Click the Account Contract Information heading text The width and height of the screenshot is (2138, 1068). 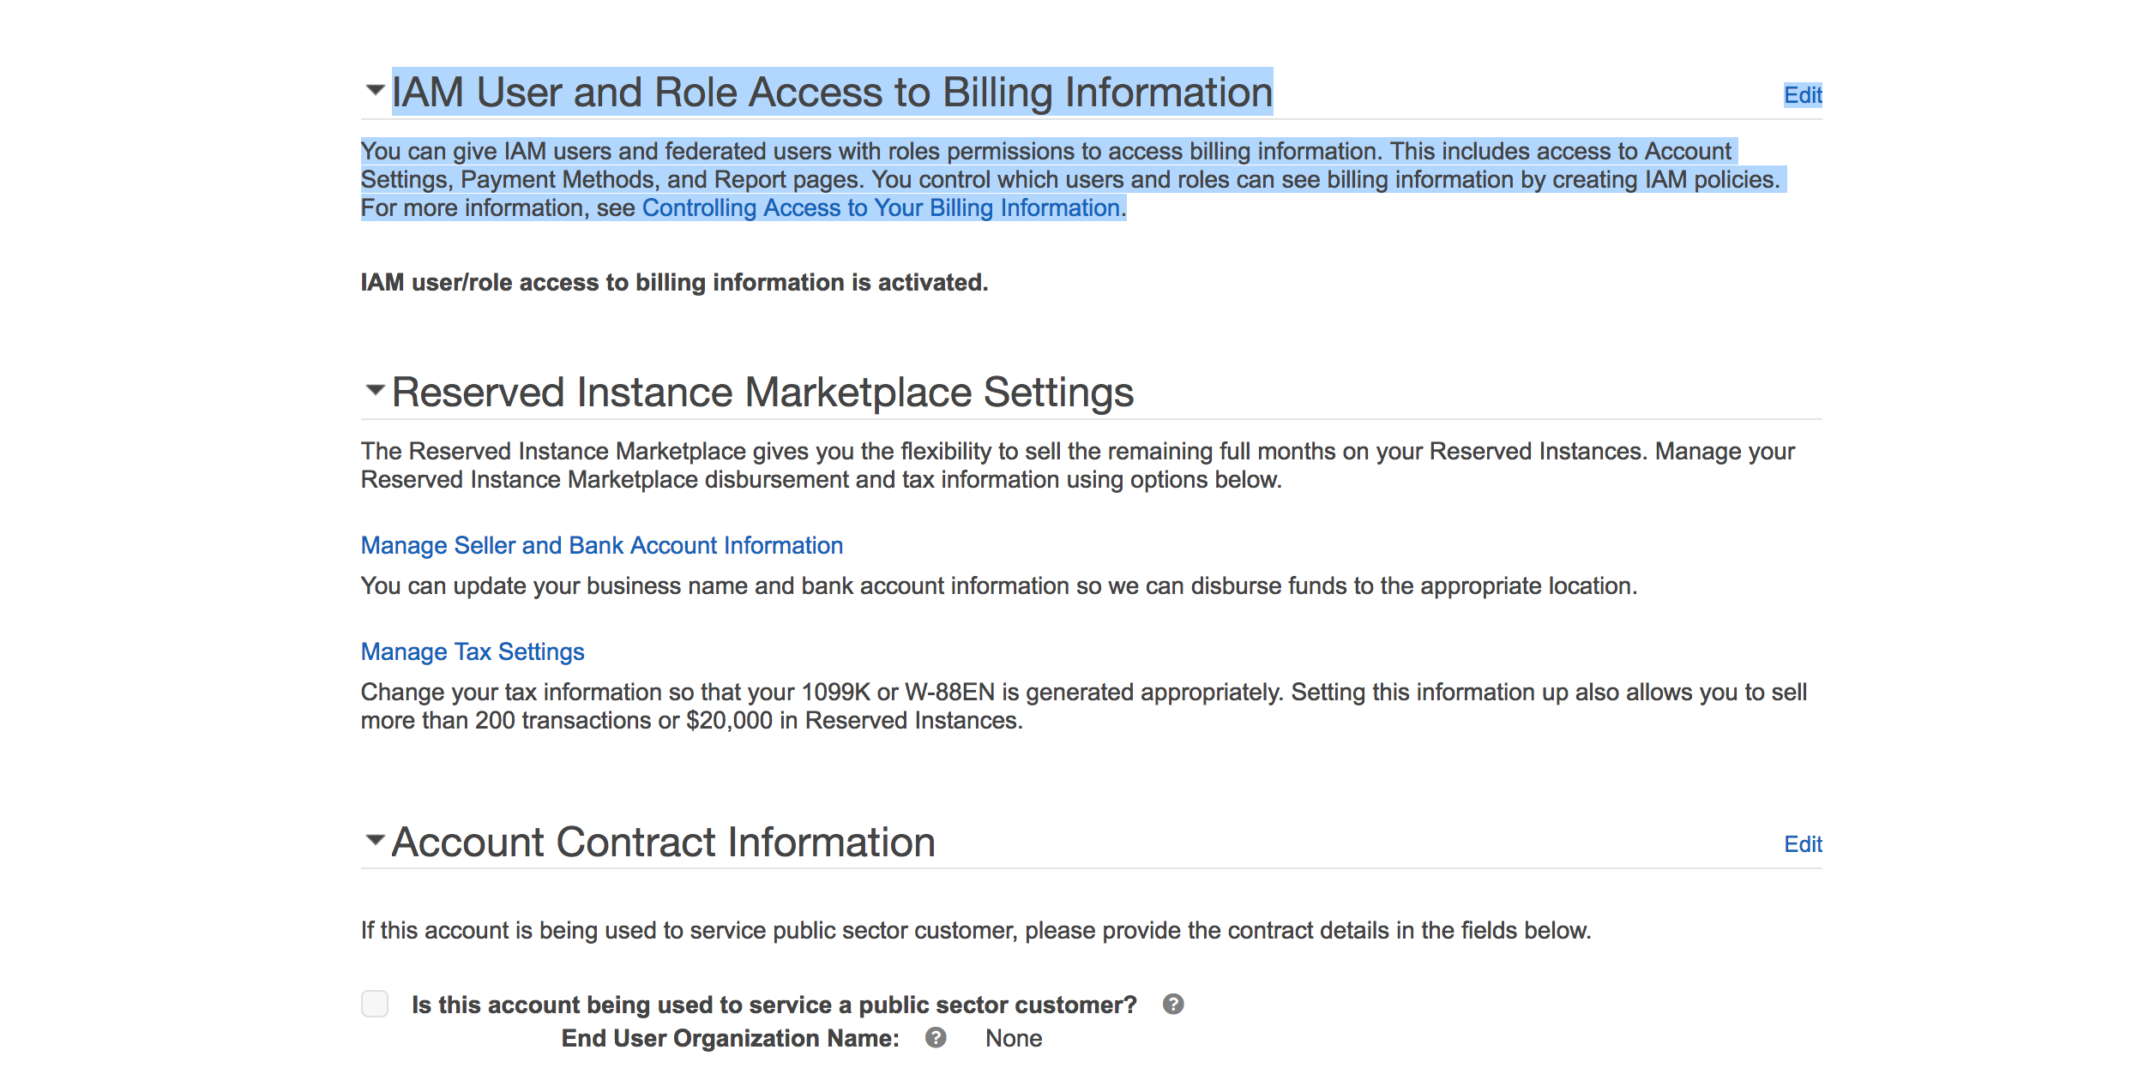[x=662, y=843]
